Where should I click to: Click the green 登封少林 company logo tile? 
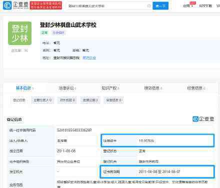click(19, 33)
